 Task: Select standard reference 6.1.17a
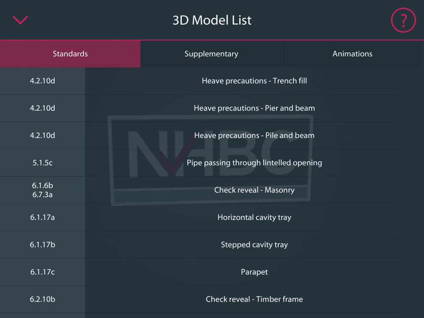point(42,217)
